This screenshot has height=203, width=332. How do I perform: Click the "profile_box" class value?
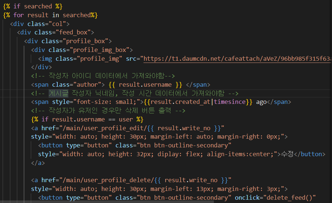pyautogui.click(x=86, y=41)
